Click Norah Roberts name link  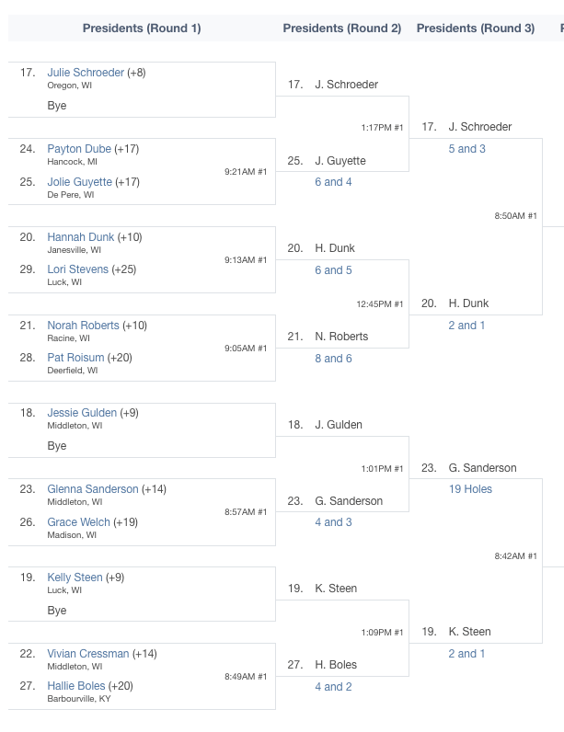pos(83,326)
